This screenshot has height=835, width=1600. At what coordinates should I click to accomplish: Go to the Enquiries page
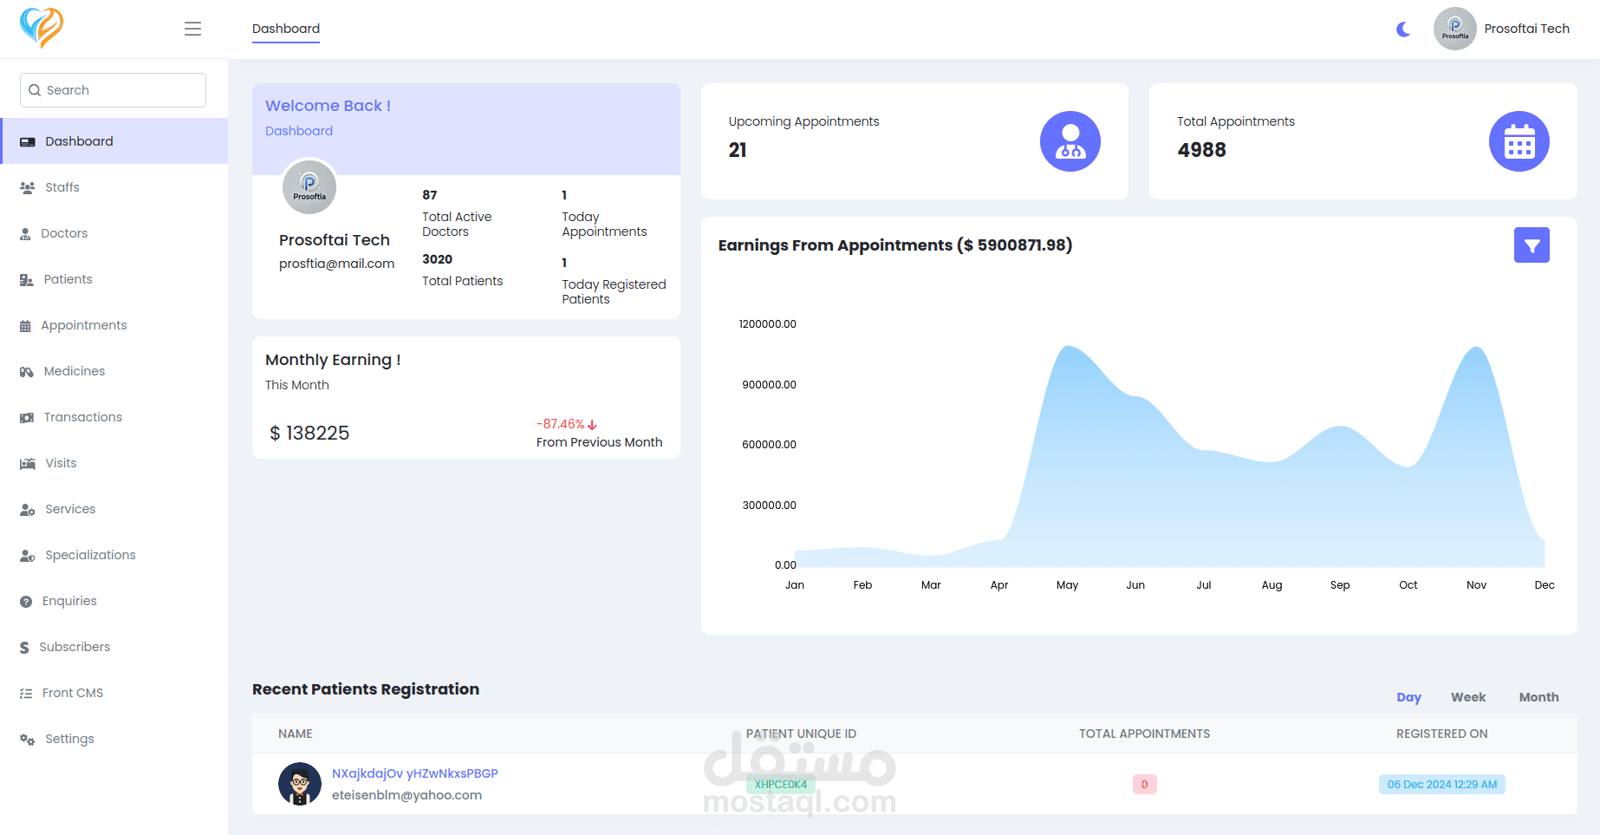tap(114, 601)
